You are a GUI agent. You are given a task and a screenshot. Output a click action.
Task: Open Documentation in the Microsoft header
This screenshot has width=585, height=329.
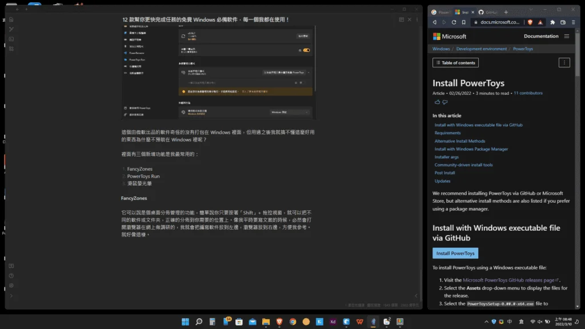(541, 36)
